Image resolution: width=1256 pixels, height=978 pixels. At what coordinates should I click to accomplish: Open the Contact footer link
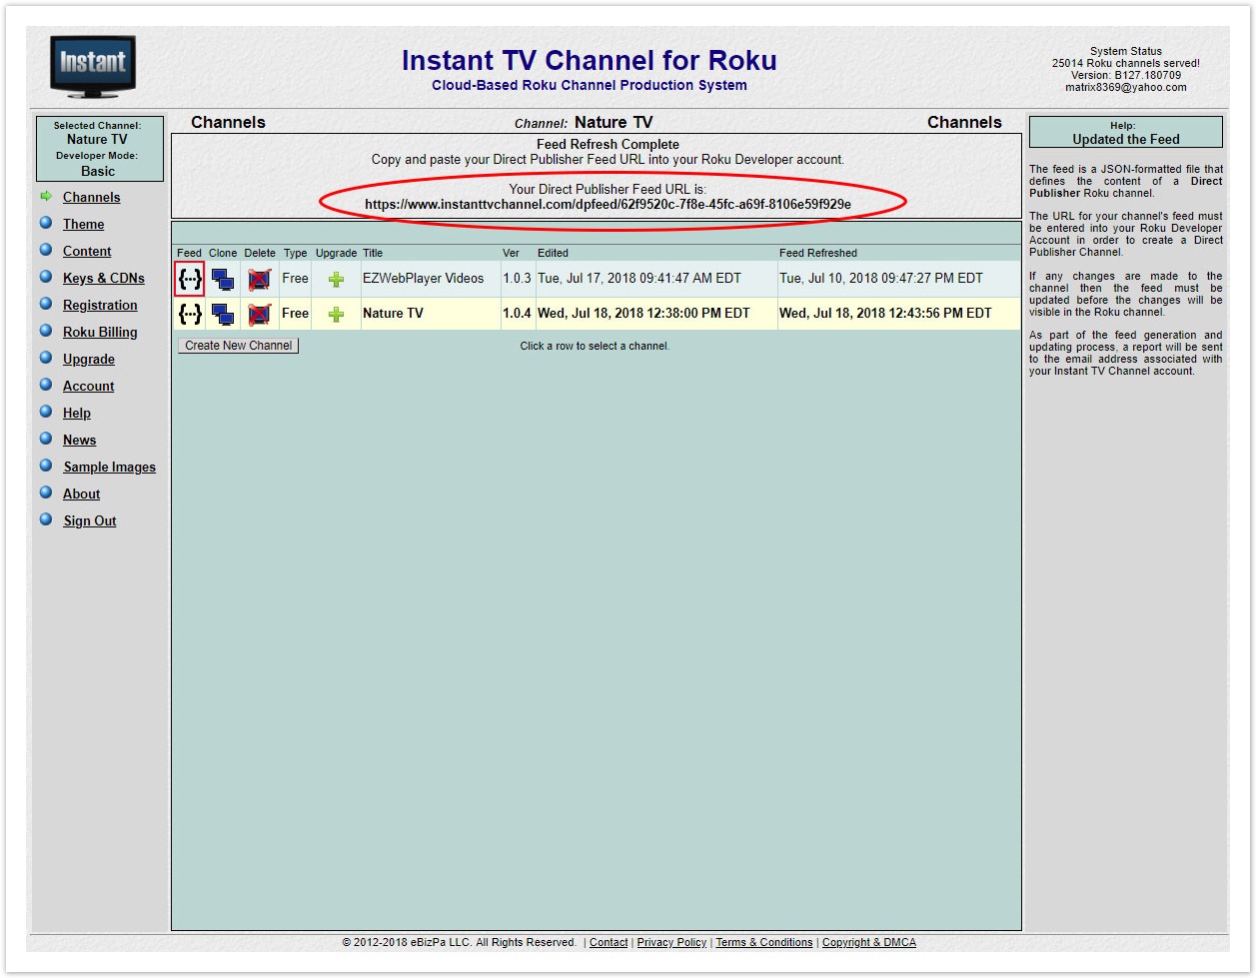[x=609, y=943]
